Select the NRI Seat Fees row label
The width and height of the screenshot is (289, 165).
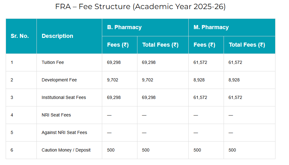click(56, 115)
